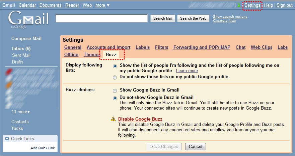Open the Inbox (6) folder
This screenshot has width=295, height=156.
tap(21, 49)
